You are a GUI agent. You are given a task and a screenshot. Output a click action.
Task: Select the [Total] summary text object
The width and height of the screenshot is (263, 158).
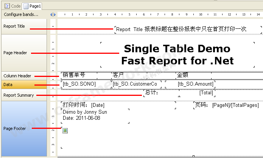point(206,92)
